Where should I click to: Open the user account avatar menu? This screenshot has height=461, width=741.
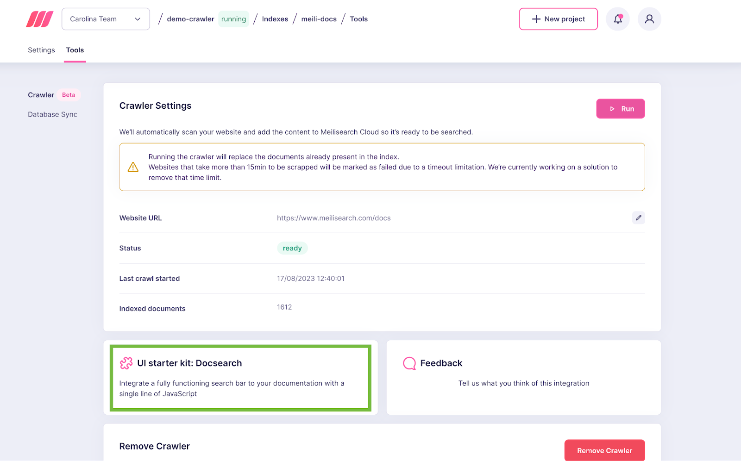pyautogui.click(x=649, y=19)
